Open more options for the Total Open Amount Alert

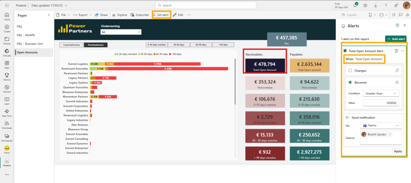pyautogui.click(x=403, y=51)
